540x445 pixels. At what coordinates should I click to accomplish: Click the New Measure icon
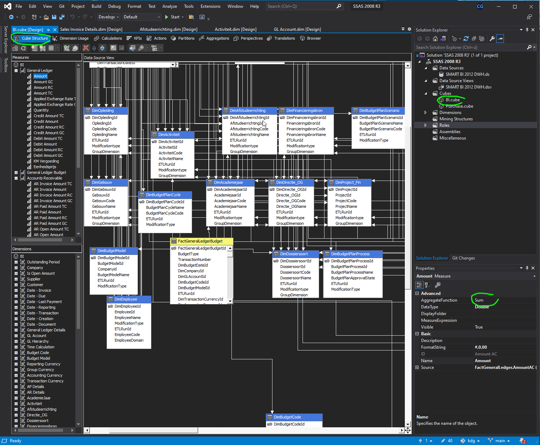click(34, 48)
